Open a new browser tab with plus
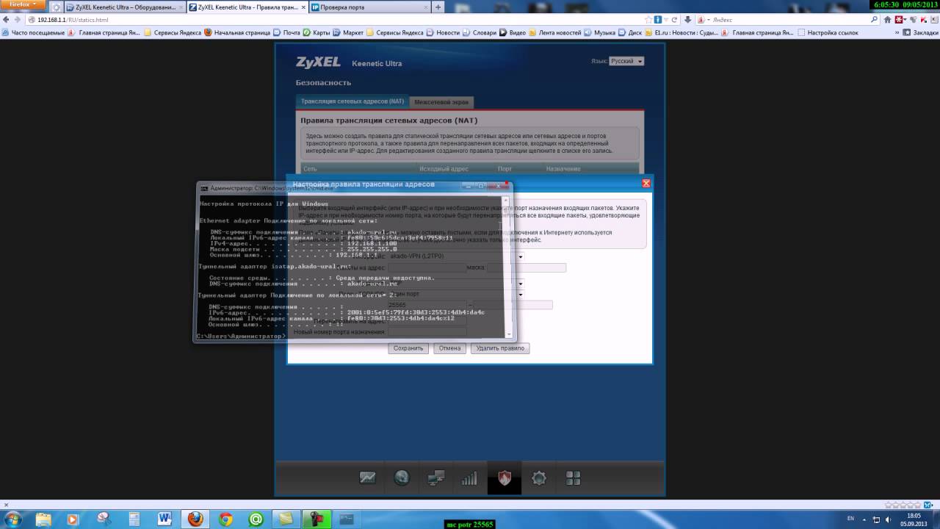This screenshot has width=940, height=529. [438, 7]
